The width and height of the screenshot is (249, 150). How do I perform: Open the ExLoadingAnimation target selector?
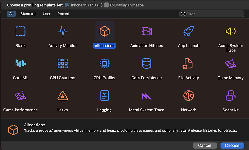pyautogui.click(x=124, y=5)
